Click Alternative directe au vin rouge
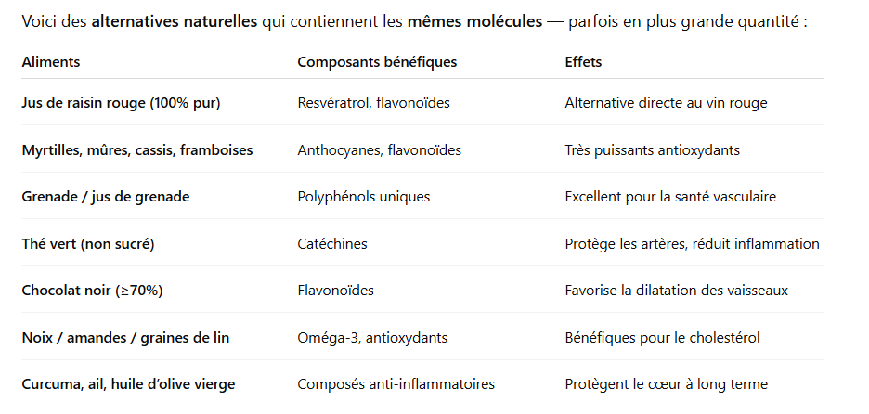The image size is (869, 414). pos(667,103)
